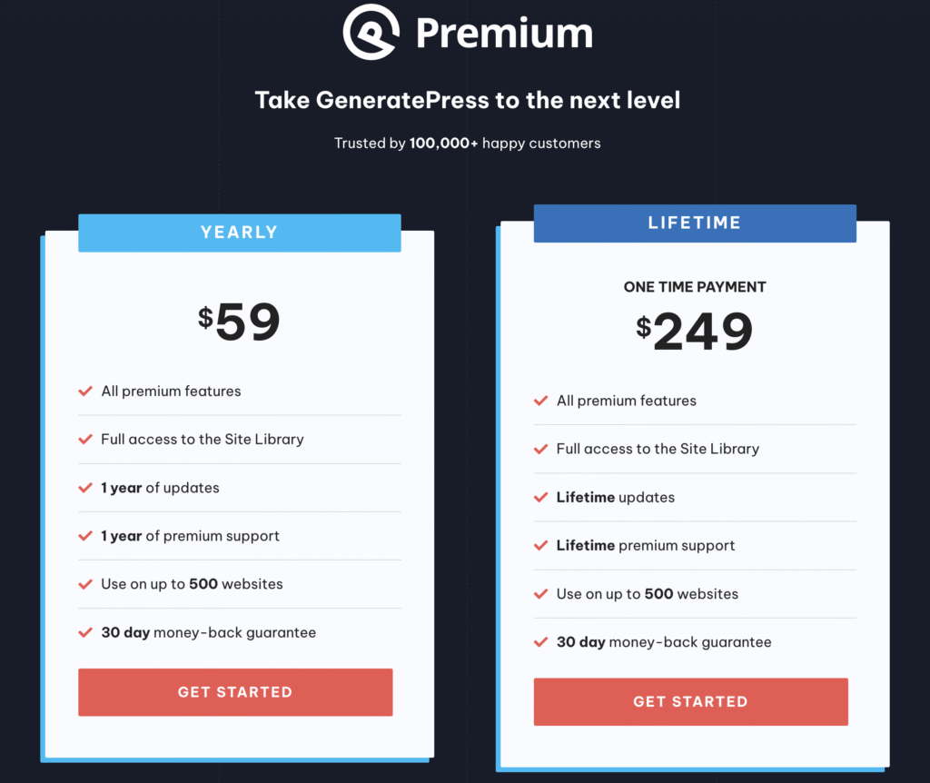This screenshot has width=930, height=783.
Task: Click the GeneratePress Premium logo icon
Action: [371, 32]
